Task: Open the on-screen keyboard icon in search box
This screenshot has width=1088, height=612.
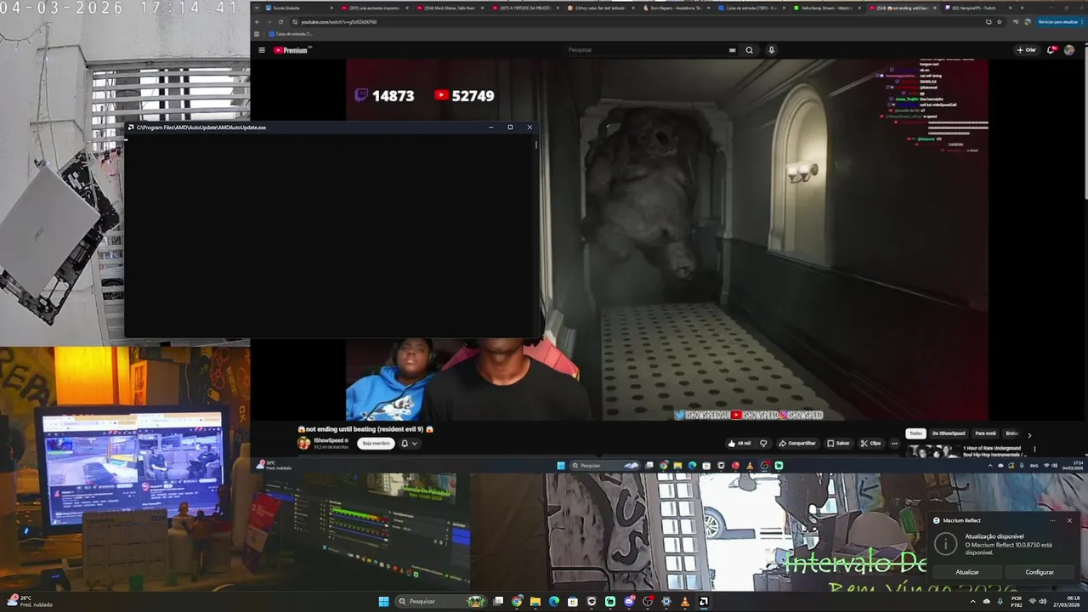Action: pos(732,50)
